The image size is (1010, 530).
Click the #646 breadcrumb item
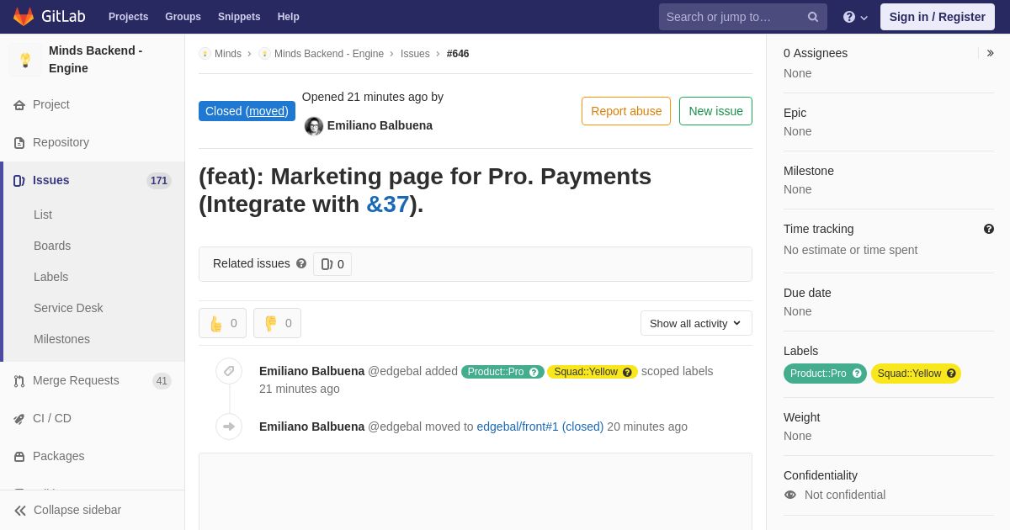click(458, 54)
